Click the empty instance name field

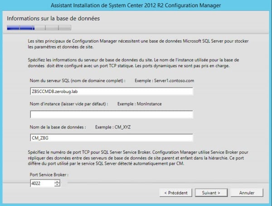pyautogui.click(x=111, y=114)
